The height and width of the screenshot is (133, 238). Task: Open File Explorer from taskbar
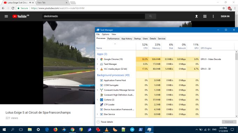pyautogui.click(x=30, y=130)
